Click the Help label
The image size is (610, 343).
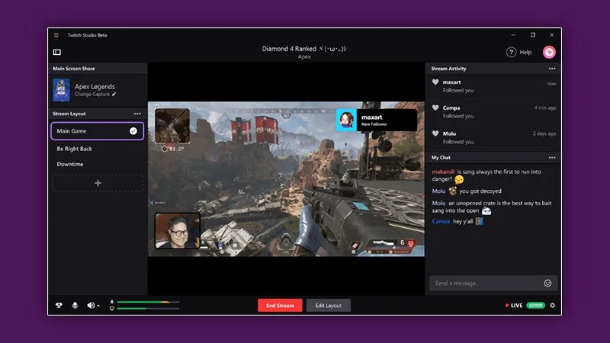click(x=525, y=52)
